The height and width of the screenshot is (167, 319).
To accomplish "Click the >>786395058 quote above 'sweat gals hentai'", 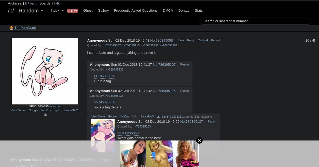I will (128, 133).
